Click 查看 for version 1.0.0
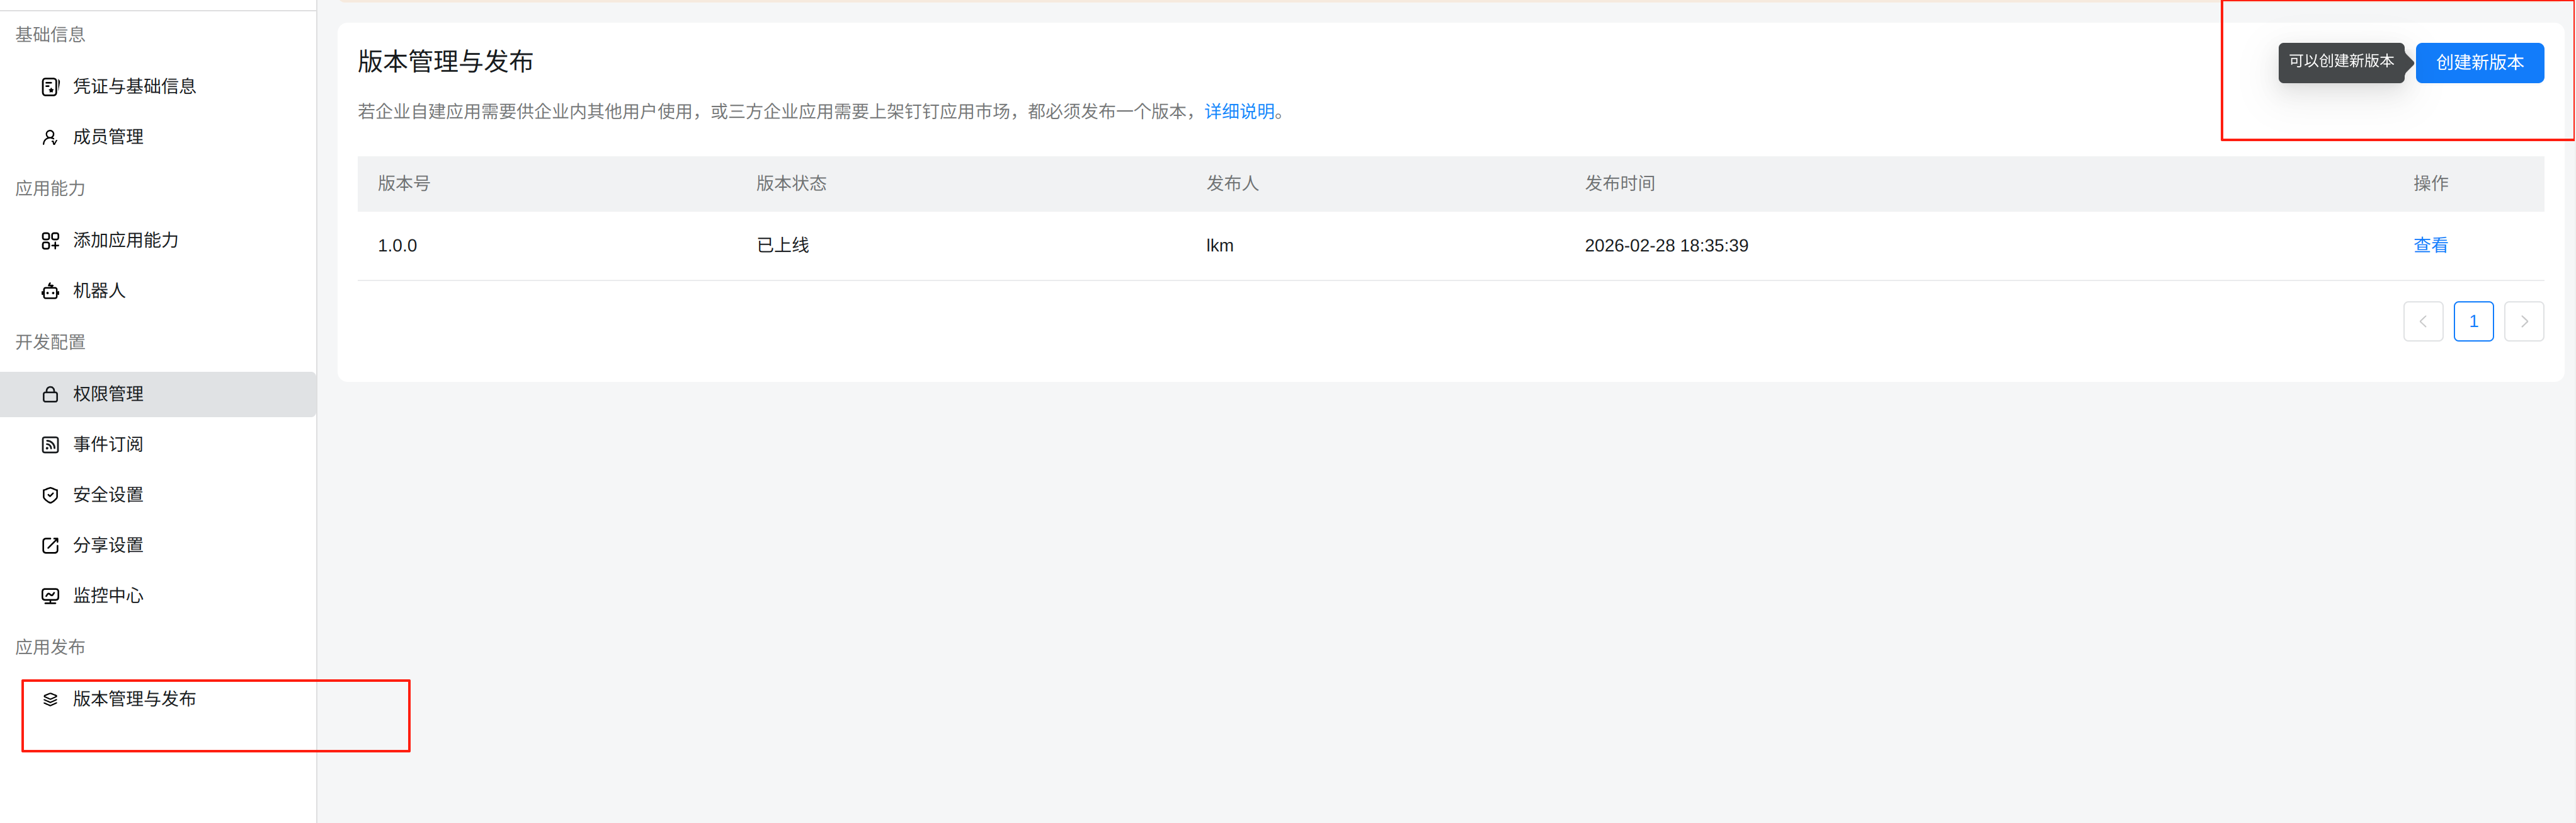2576x823 pixels. (x=2430, y=245)
